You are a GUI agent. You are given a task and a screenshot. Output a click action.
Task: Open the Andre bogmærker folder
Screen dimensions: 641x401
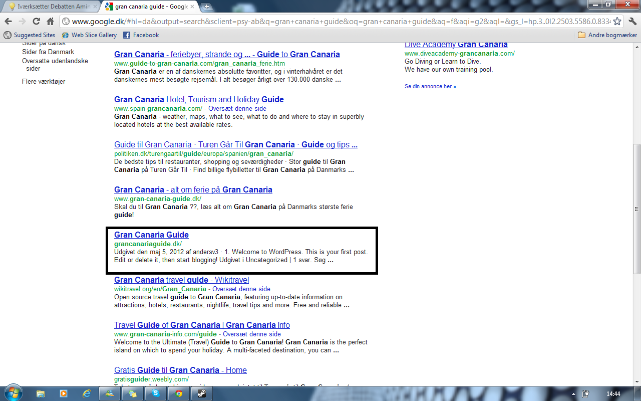tap(607, 35)
